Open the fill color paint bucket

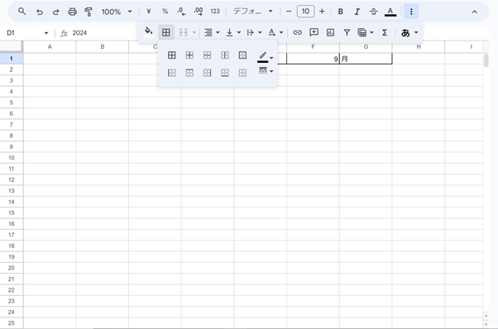coord(148,31)
